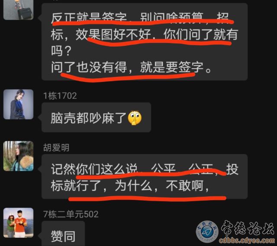Click the 常德论坛 calligraphy text

click(247, 228)
